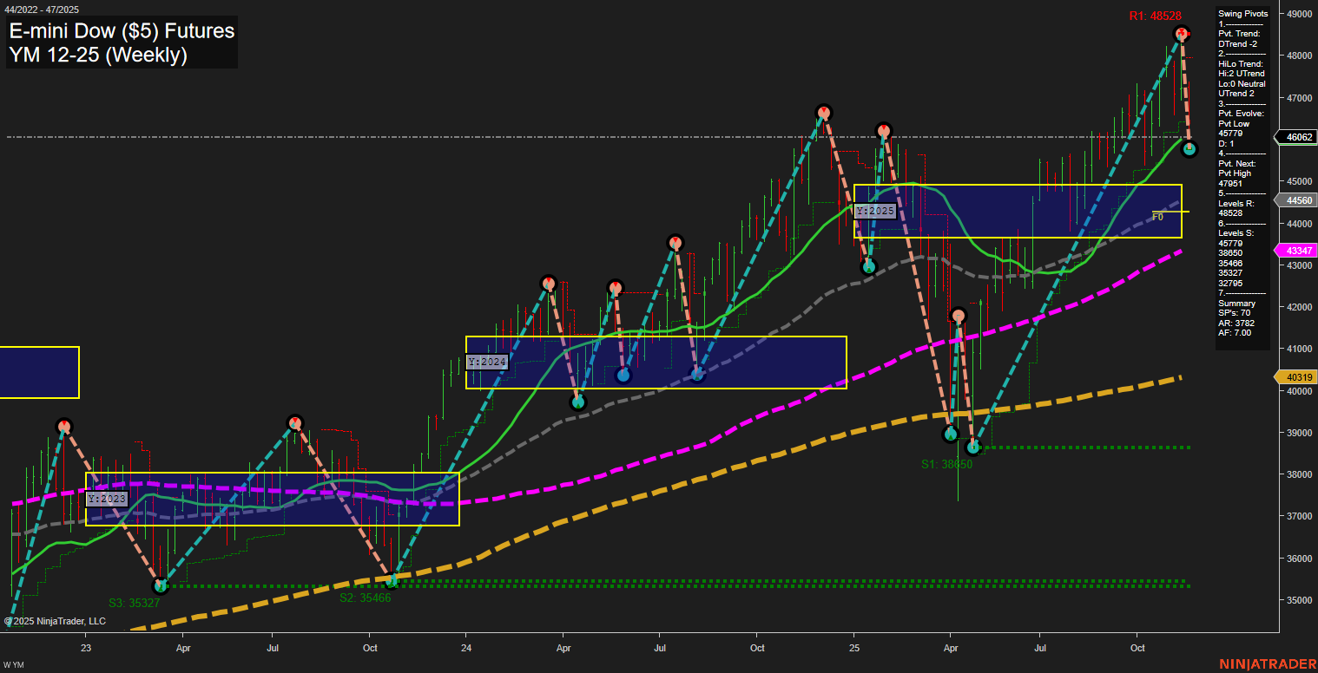Viewport: 1318px width, 673px height.
Task: Click the 46062 current price marker
Action: [1295, 137]
